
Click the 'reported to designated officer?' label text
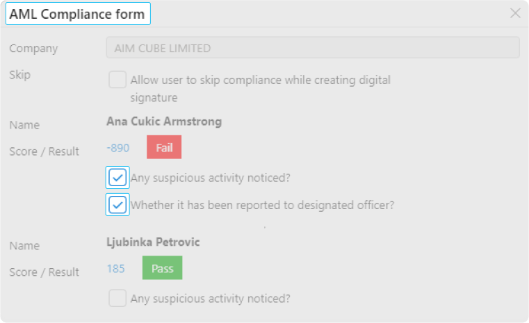coord(263,205)
